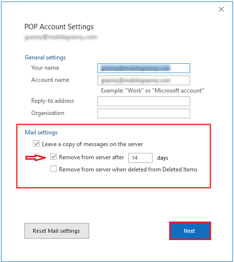This screenshot has width=234, height=262.
Task: Click the Account name input field
Action: pos(144,80)
